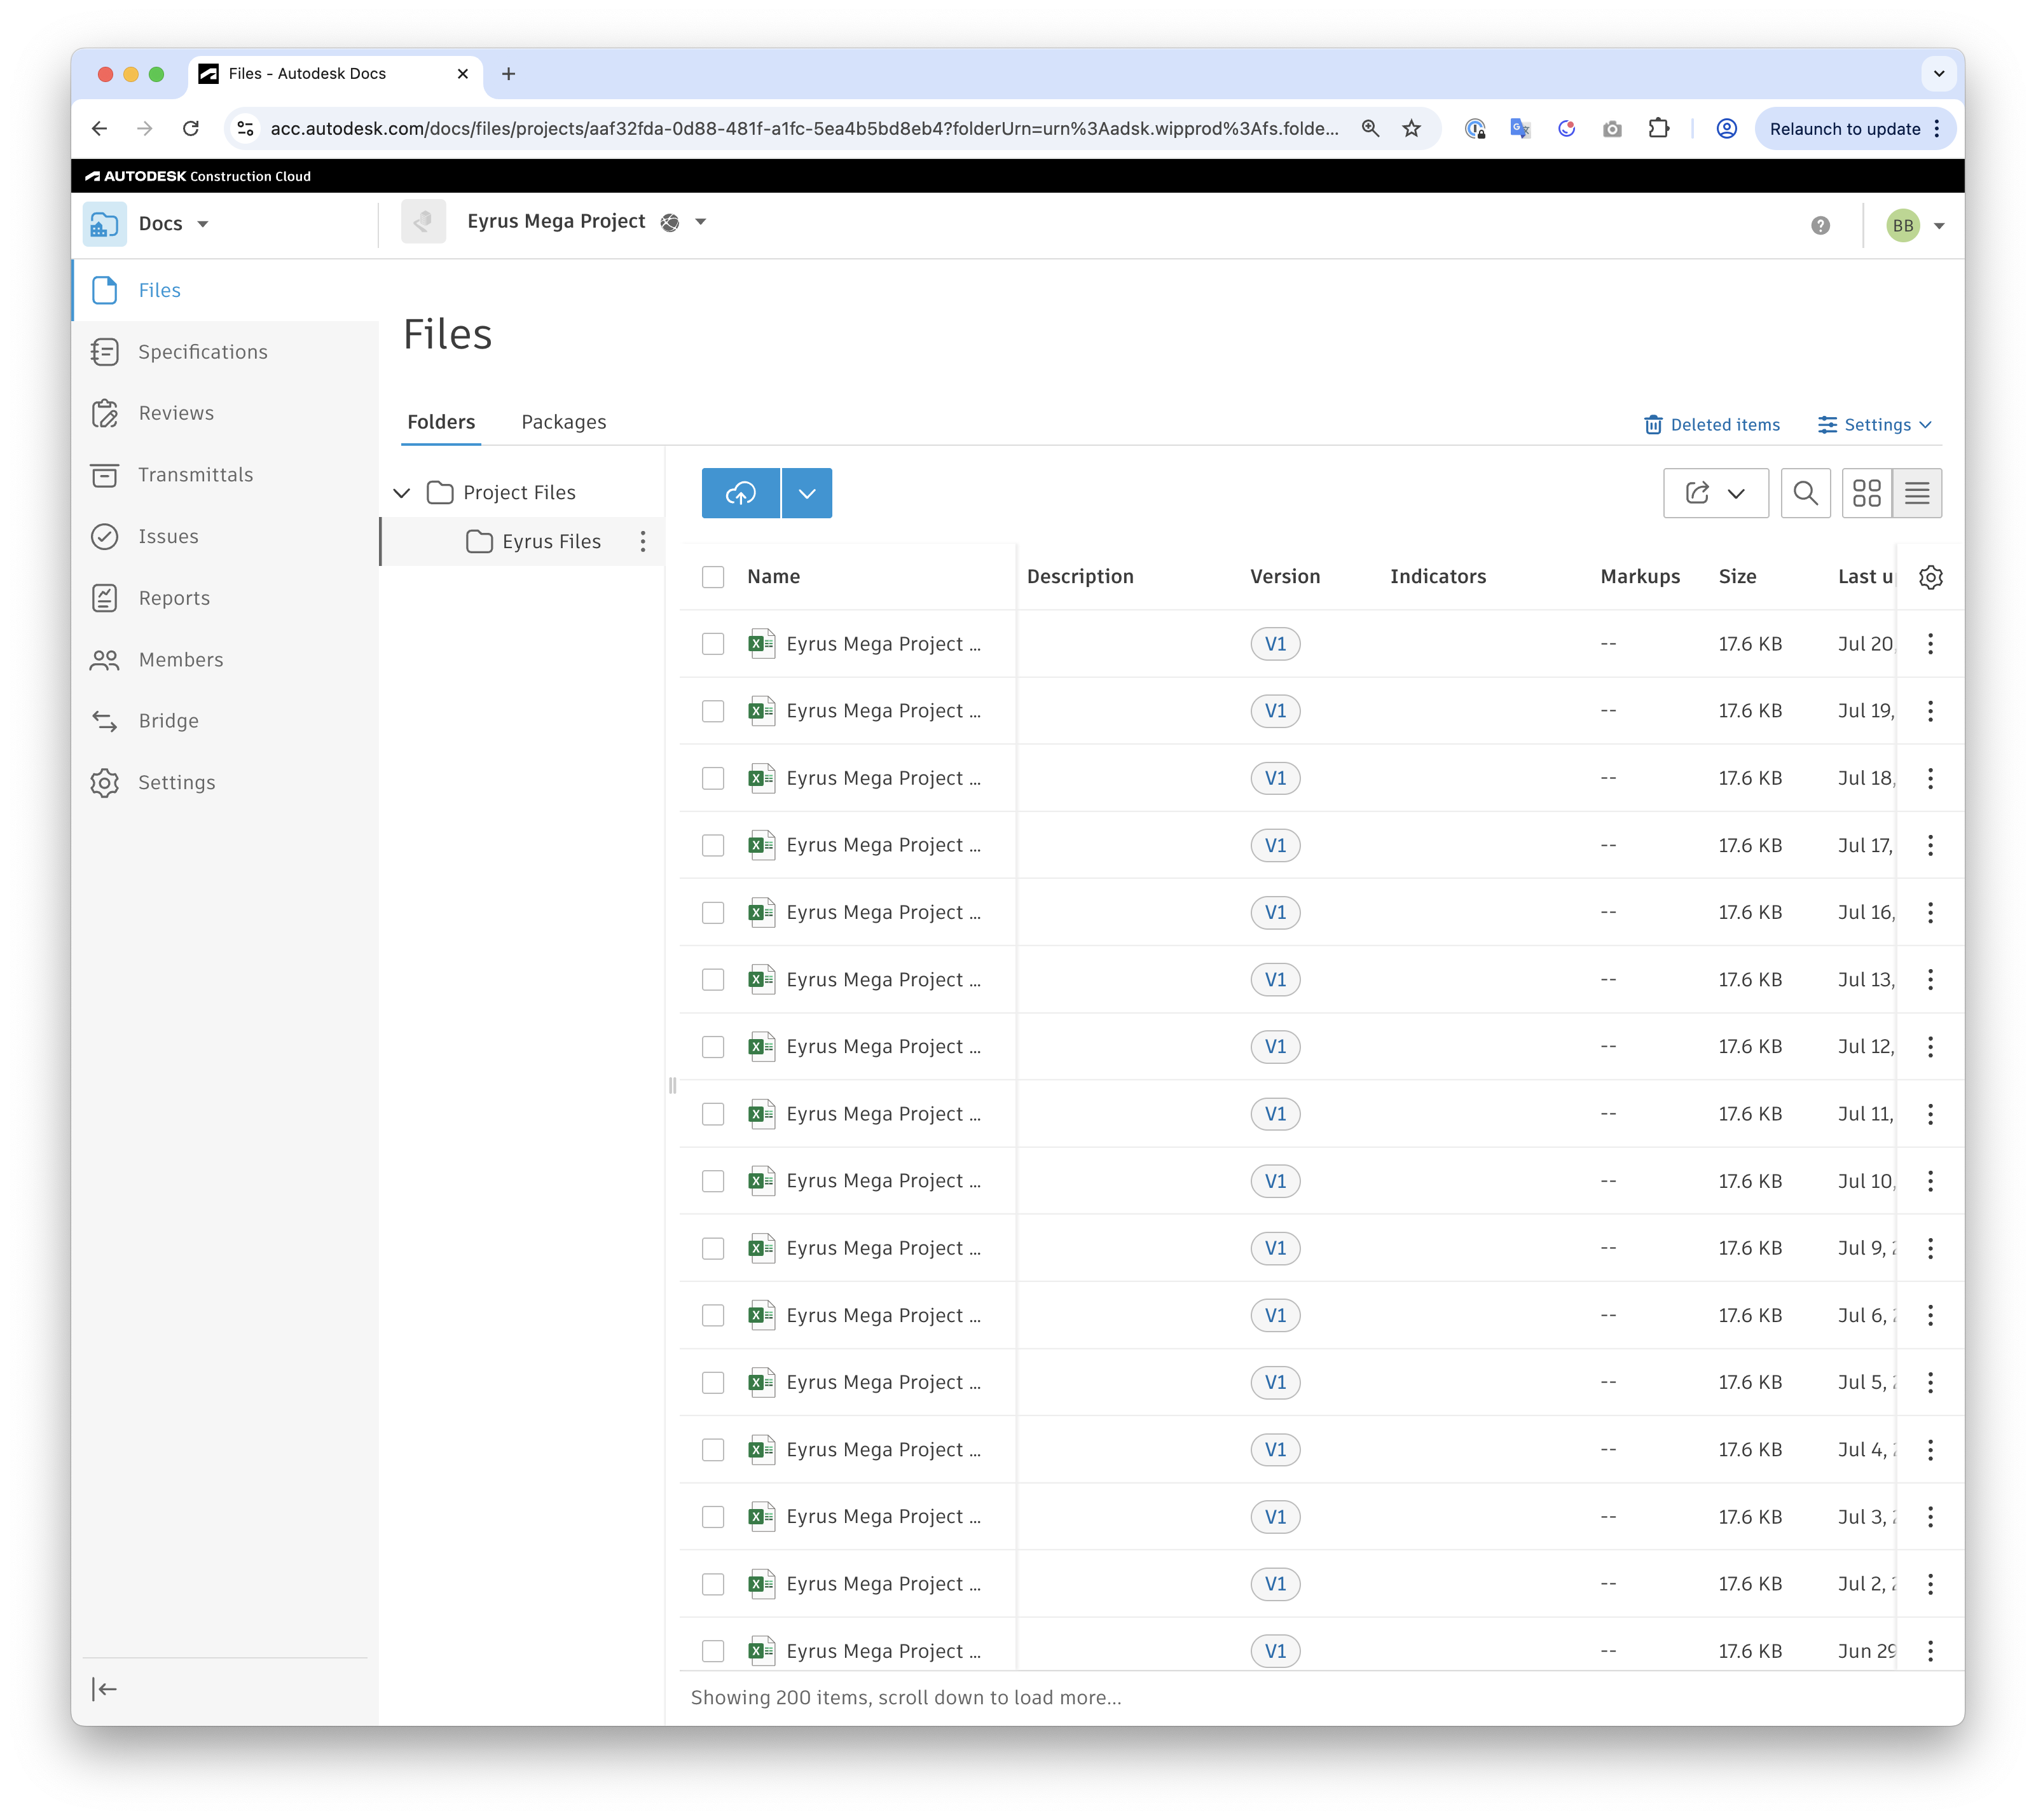2036x1820 pixels.
Task: Open more actions for the Jul 5 file
Action: [x=1930, y=1382]
